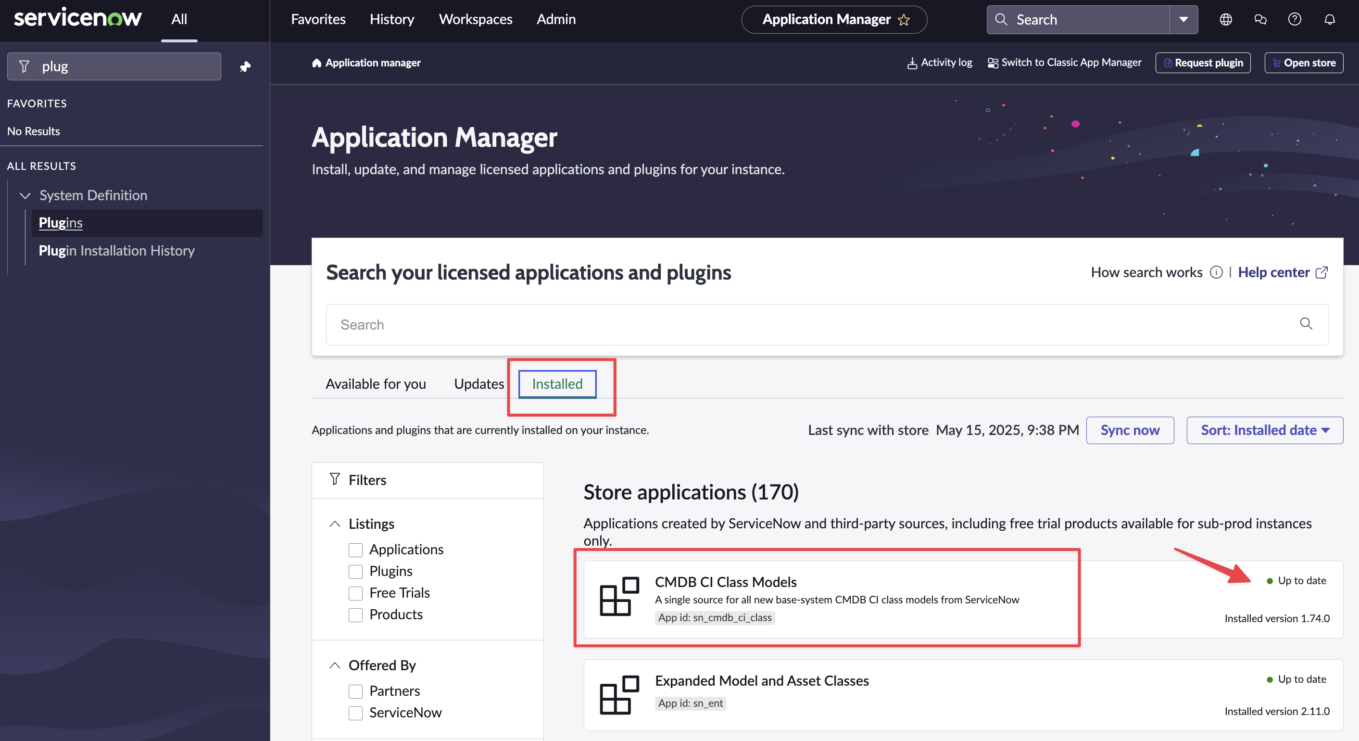This screenshot has height=741, width=1359.
Task: Click the Request plugin button
Action: point(1203,63)
